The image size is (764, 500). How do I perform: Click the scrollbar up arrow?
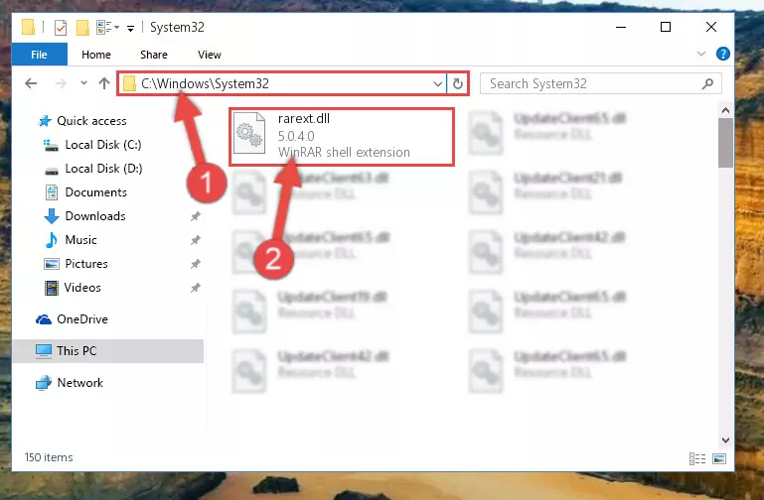pyautogui.click(x=725, y=110)
